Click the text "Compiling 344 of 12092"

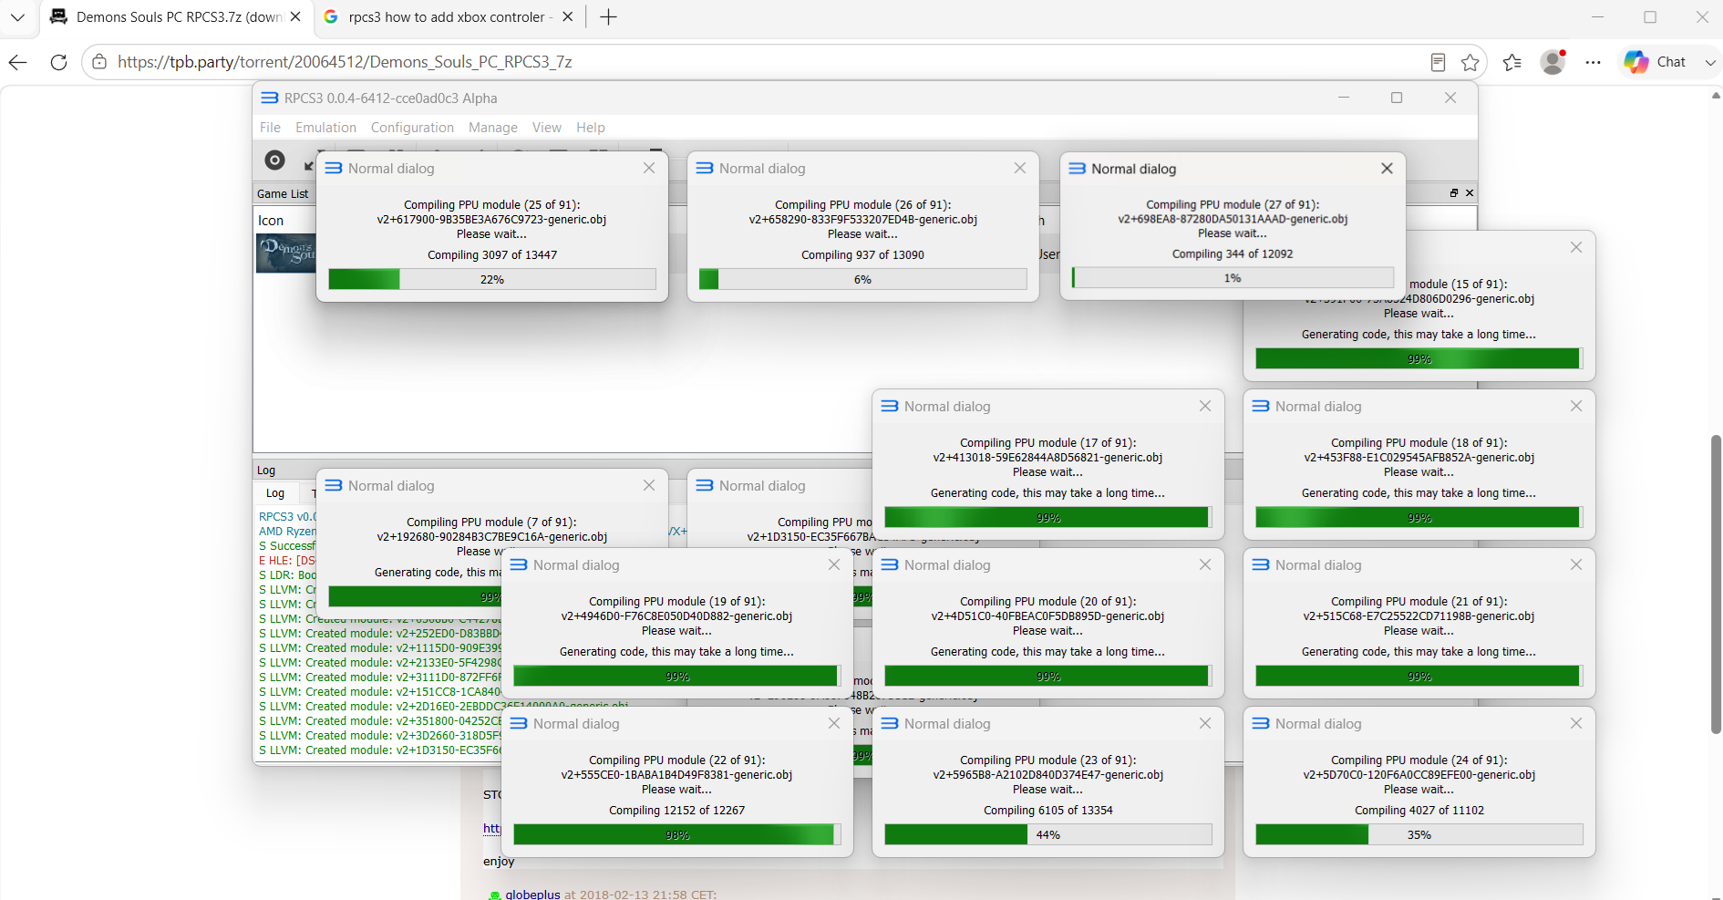1233,254
